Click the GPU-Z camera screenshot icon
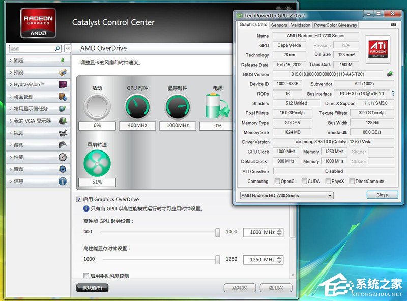Image resolution: width=407 pixels, height=301 pixels. (x=393, y=25)
